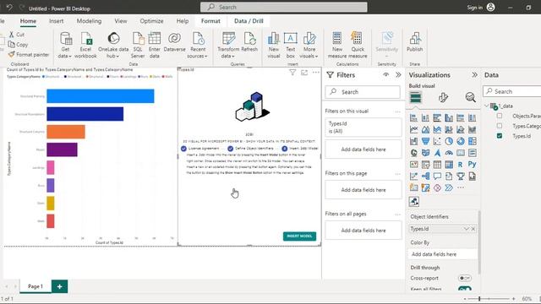The height and width of the screenshot is (304, 541).
Task: Undo the last action
Action: [9, 8]
